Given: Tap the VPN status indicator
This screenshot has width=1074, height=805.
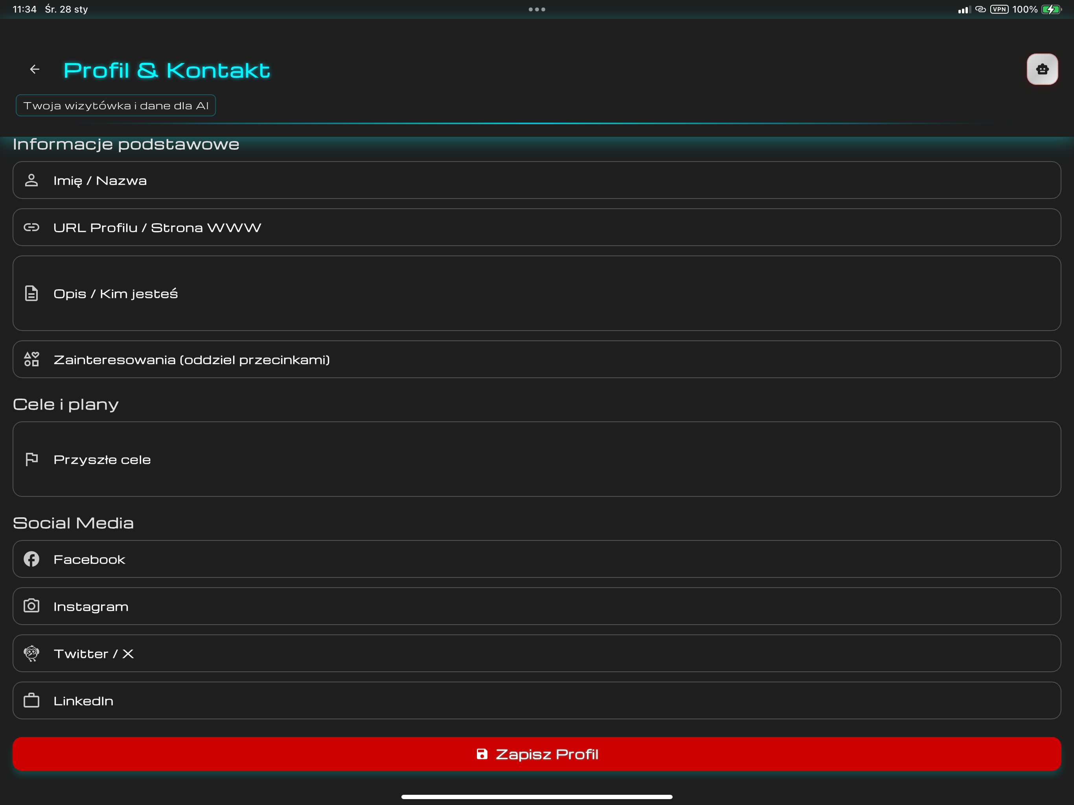Looking at the screenshot, I should pyautogui.click(x=999, y=9).
